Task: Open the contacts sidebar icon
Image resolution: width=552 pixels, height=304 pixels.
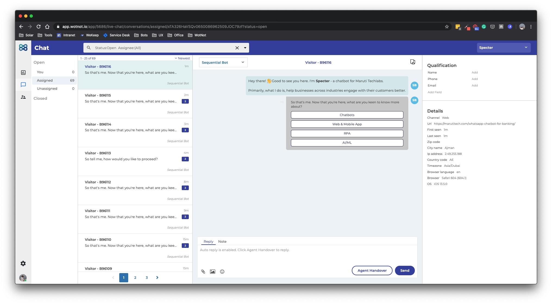Action: click(23, 97)
